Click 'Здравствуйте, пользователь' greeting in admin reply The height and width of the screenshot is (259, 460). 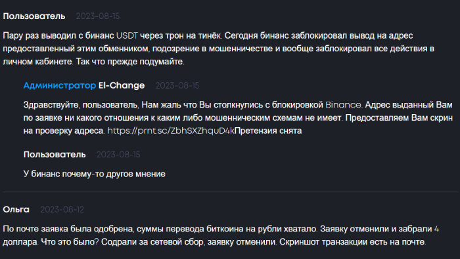click(80, 105)
